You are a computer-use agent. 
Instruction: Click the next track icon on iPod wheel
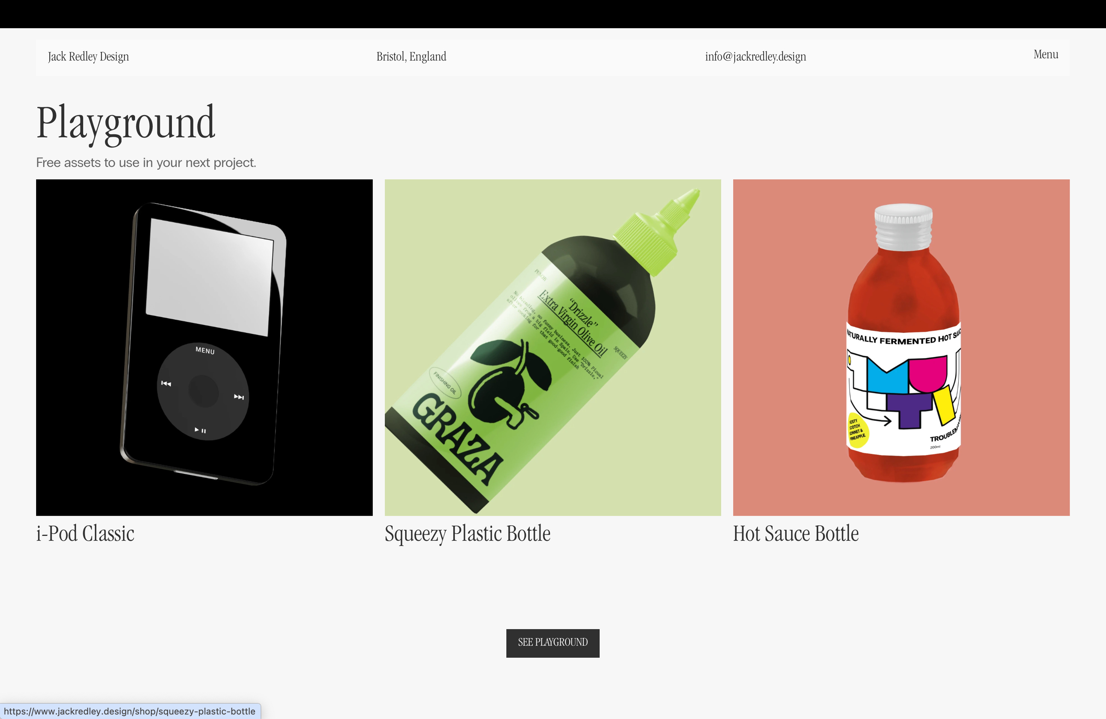(x=239, y=397)
